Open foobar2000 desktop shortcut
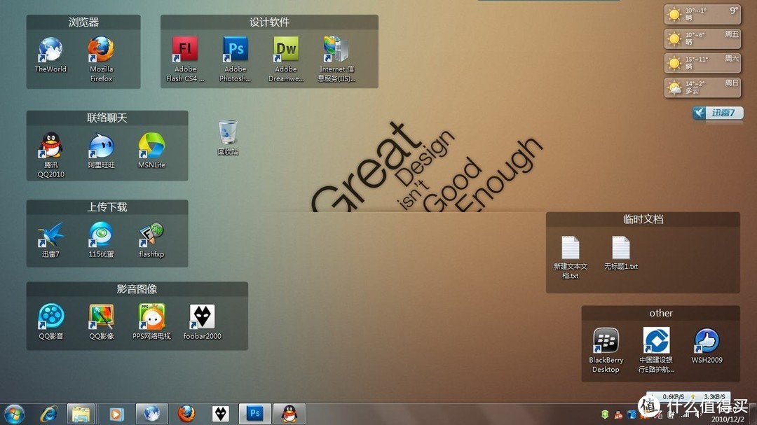The image size is (757, 425). tap(203, 321)
